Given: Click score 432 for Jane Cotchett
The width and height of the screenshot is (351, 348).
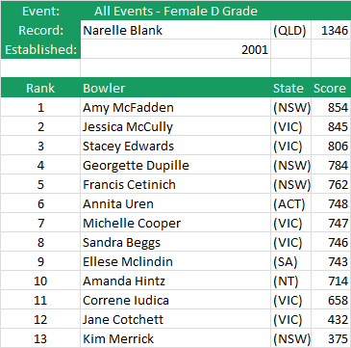Looking at the screenshot, I should pos(331,319).
